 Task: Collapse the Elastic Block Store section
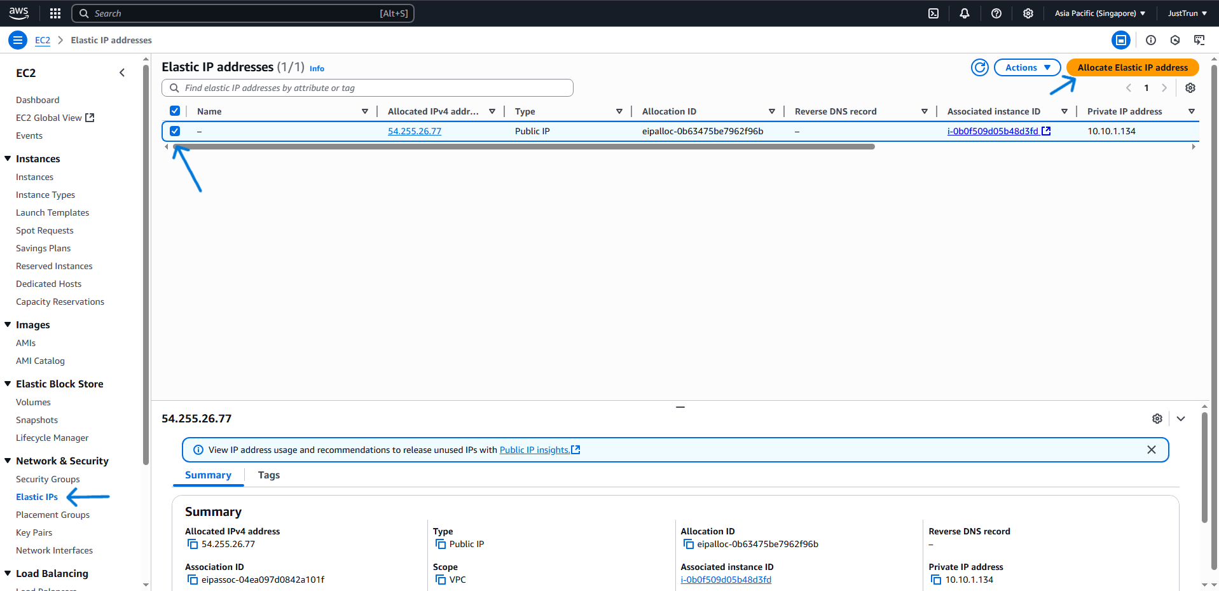pyautogui.click(x=8, y=384)
